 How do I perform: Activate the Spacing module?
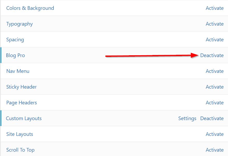[214, 40]
